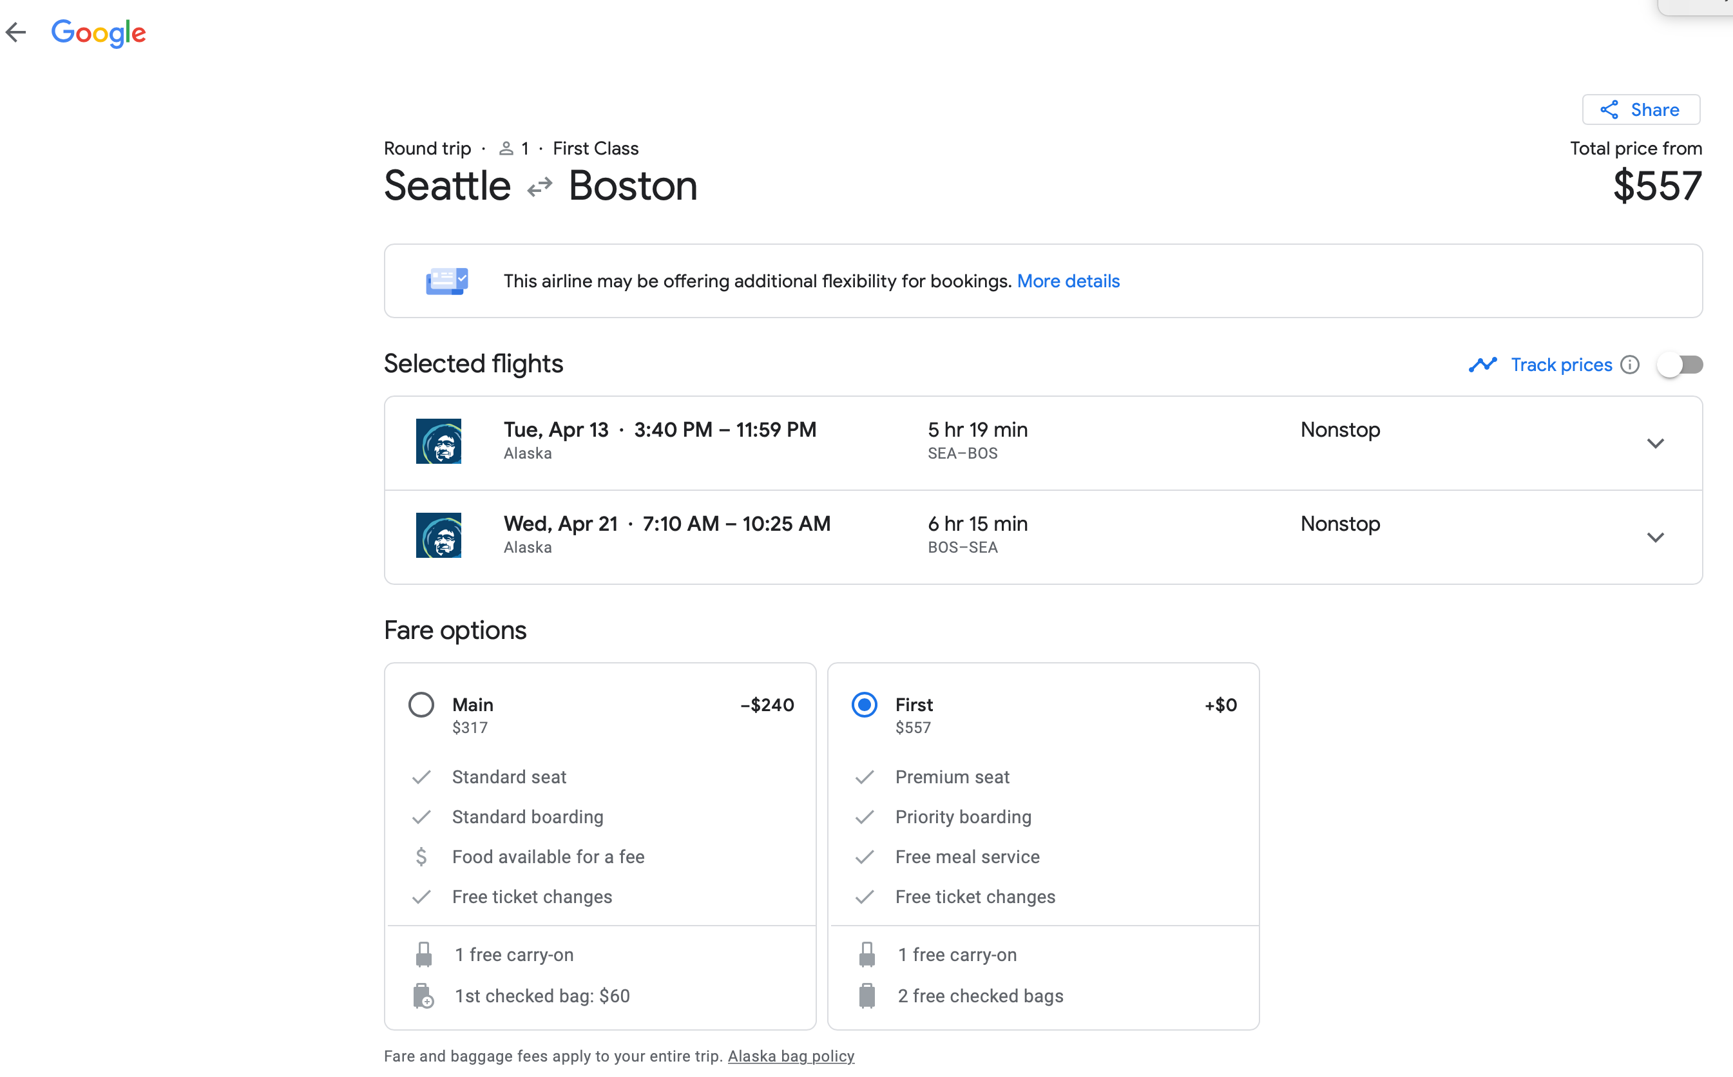Click checkmark next to Standard seat
This screenshot has height=1077, width=1733.
[x=422, y=777]
